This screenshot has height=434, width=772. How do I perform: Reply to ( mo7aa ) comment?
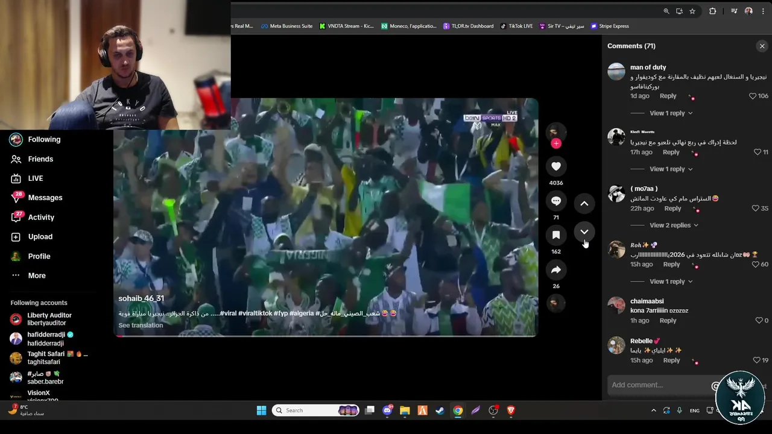coord(672,209)
